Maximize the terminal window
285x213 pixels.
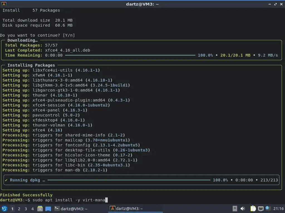point(276,4)
